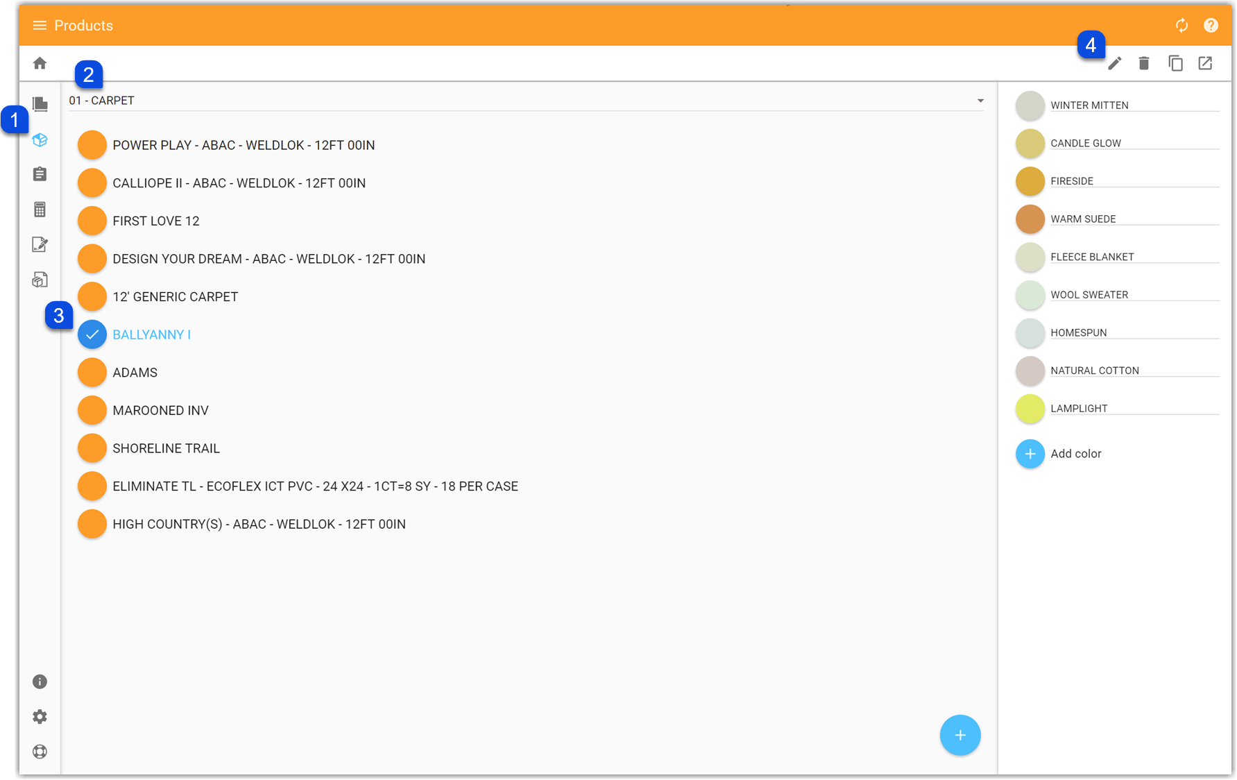The image size is (1237, 780).
Task: Select the CALLIOPE II product circle
Action: pos(92,183)
